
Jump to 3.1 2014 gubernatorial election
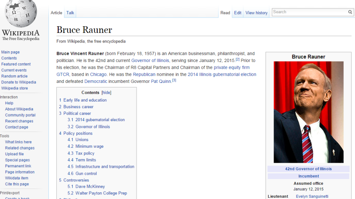[x=96, y=120]
